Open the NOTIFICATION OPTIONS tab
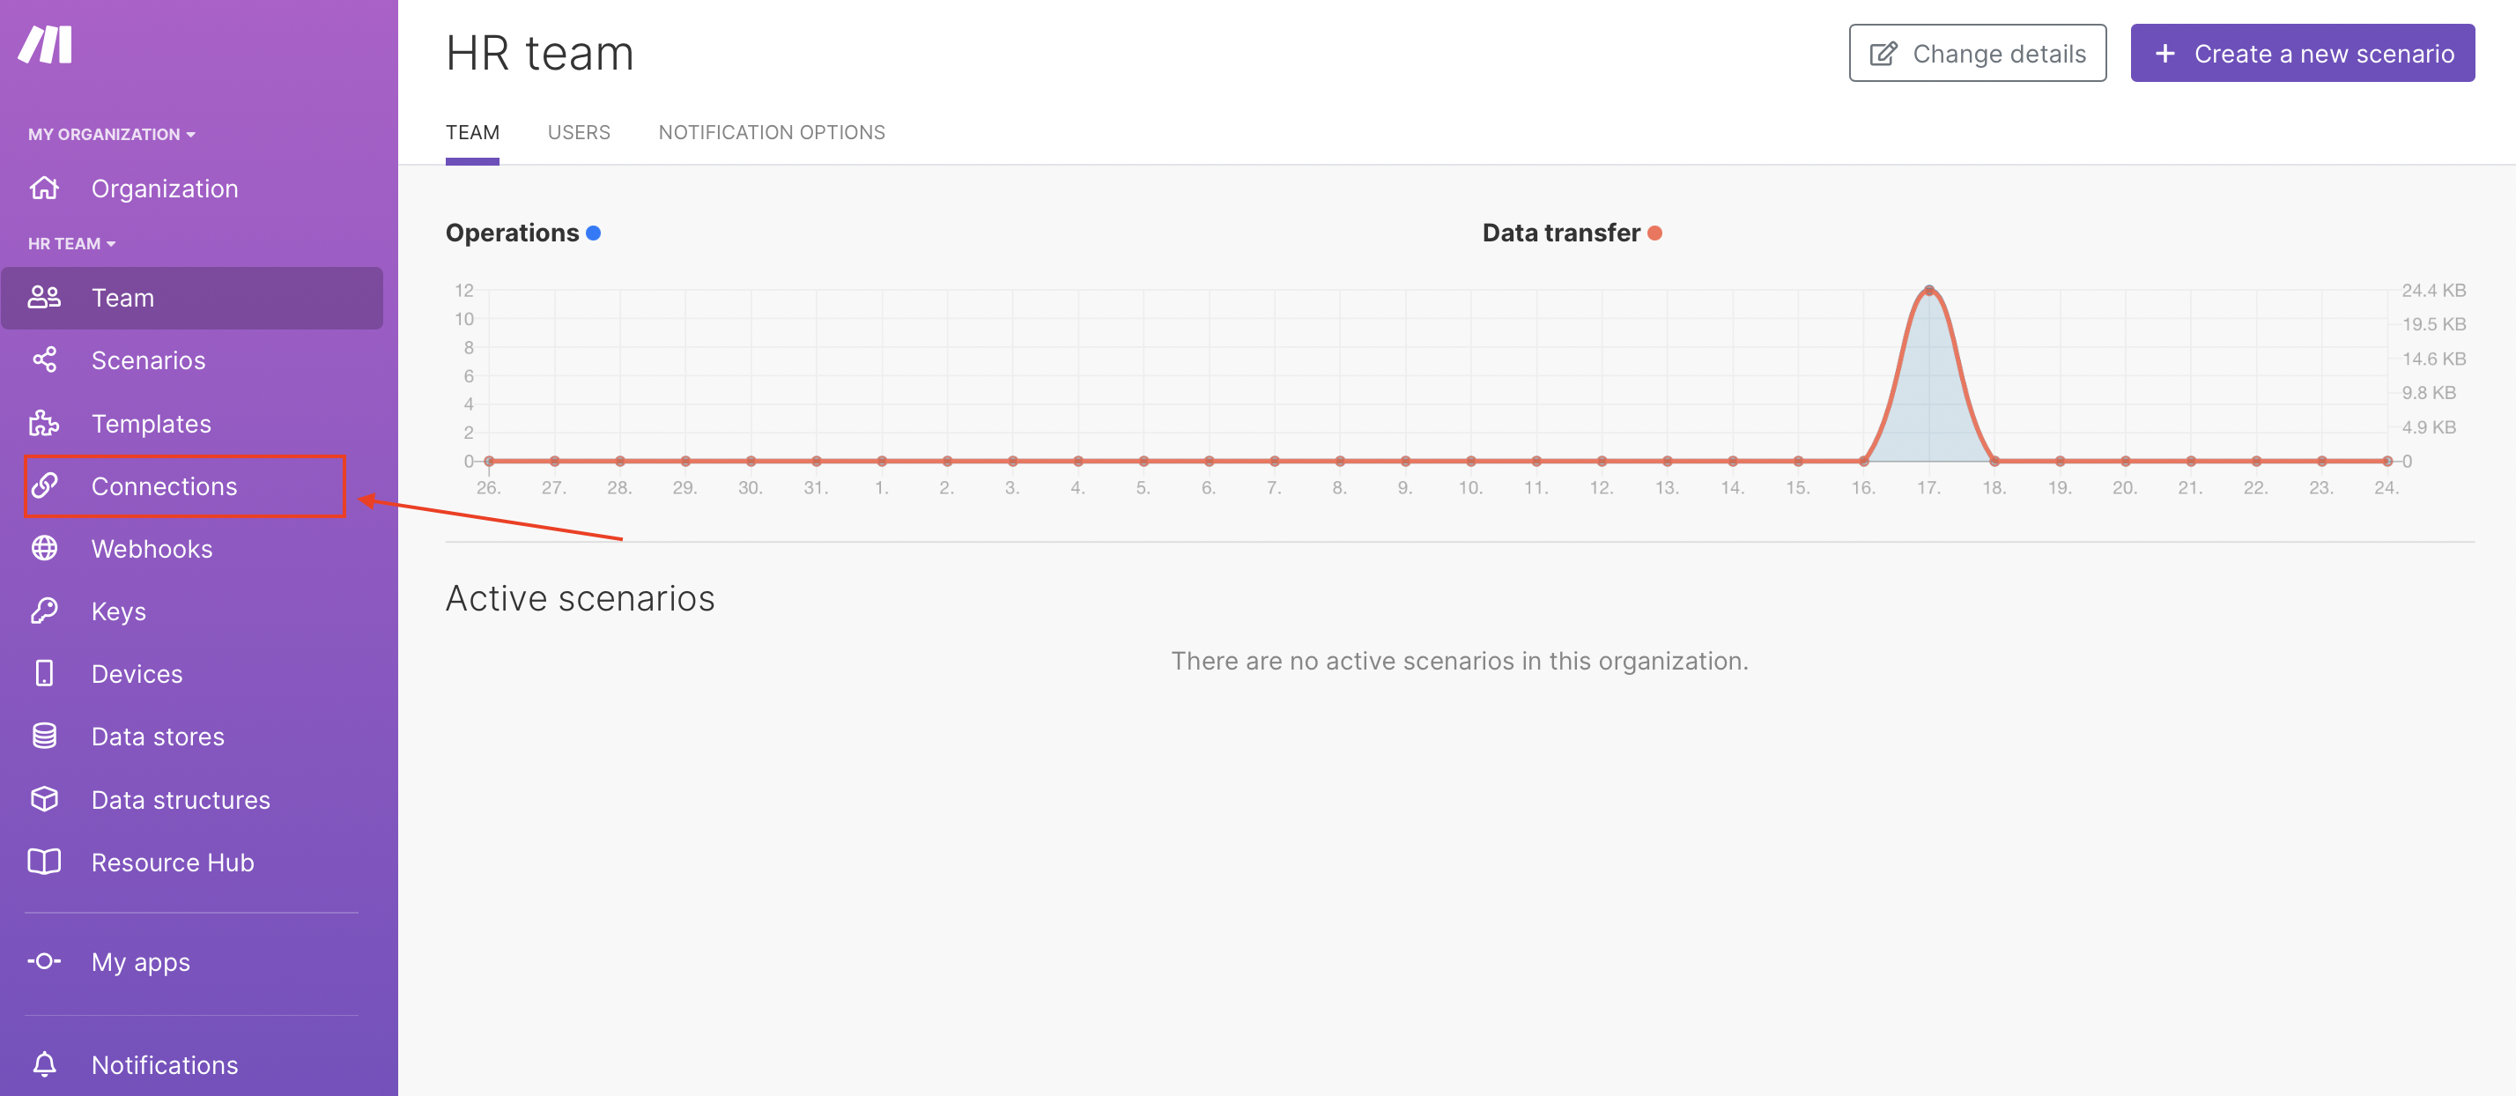Image resolution: width=2516 pixels, height=1096 pixels. 772,133
